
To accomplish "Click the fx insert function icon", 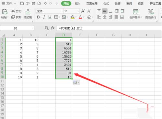I will click(x=52, y=28).
